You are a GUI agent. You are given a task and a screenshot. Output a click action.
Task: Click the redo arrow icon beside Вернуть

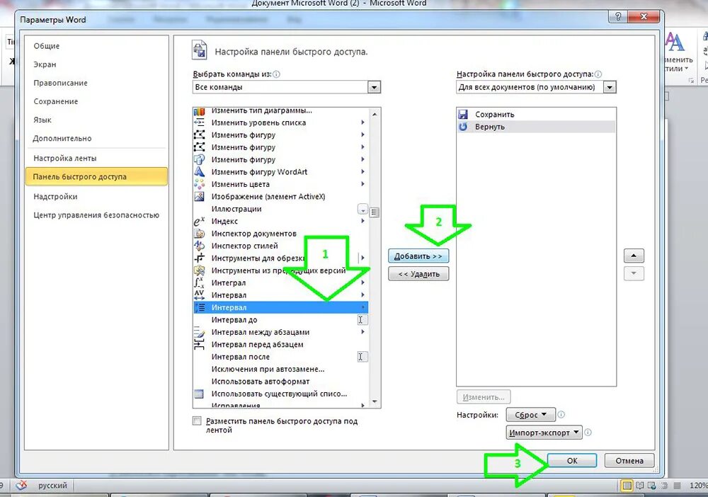(x=463, y=127)
